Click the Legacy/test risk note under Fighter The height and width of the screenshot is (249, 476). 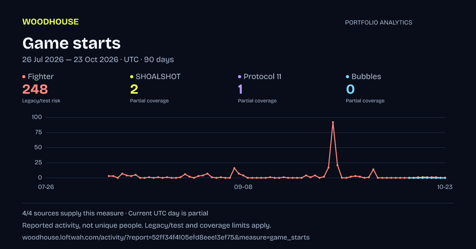pos(41,101)
